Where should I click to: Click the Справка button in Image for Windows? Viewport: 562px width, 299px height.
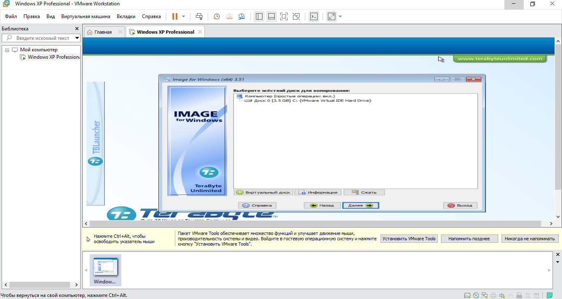tap(258, 205)
